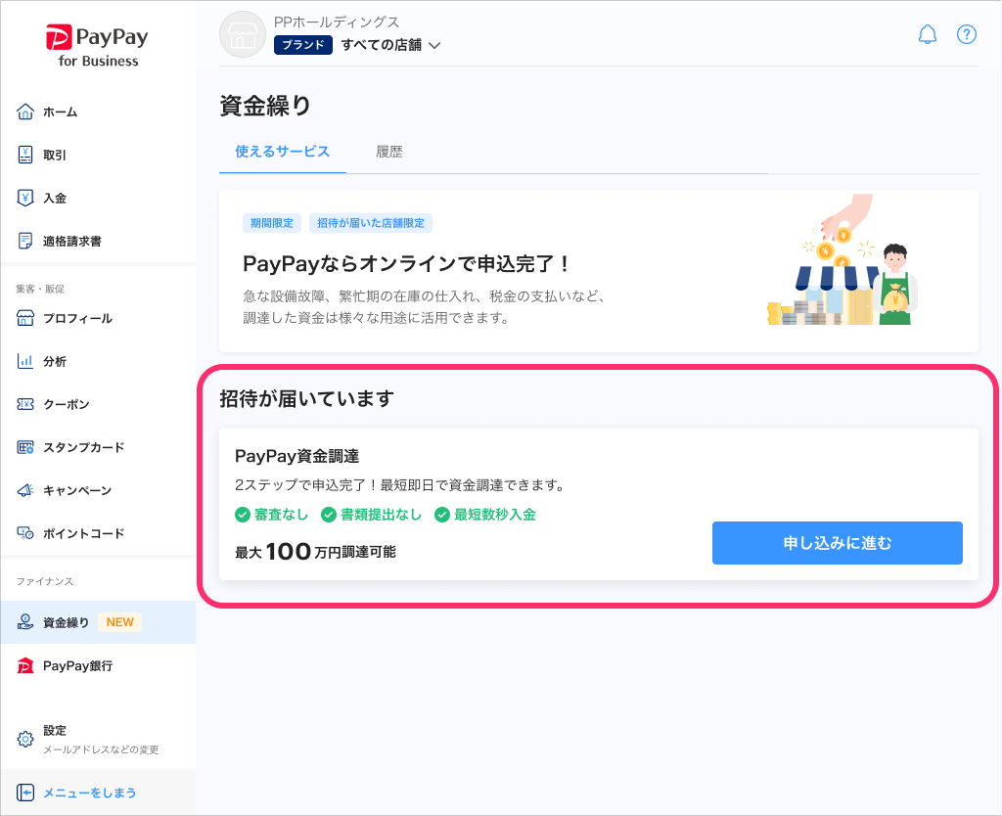The width and height of the screenshot is (1002, 816).
Task: Click the キャンペーン megaphone icon
Action: point(24,490)
